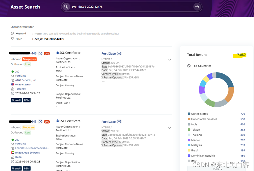Filter by United States in first result
Image resolution: width=254 pixels, height=171 pixels.
23,85
